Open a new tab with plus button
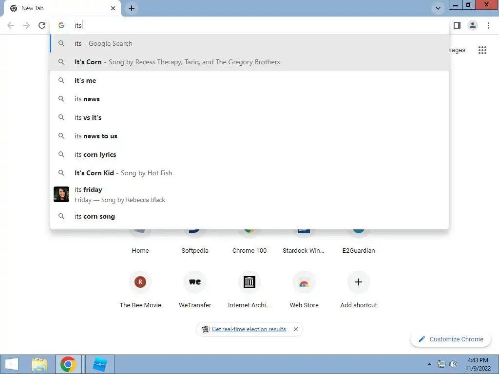The width and height of the screenshot is (499, 374). click(132, 8)
